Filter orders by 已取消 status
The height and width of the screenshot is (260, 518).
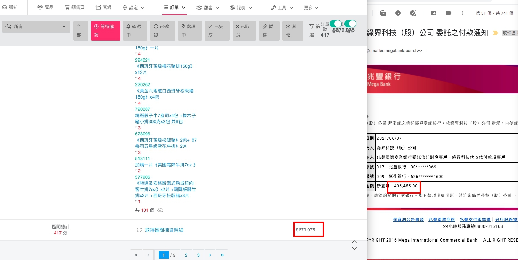(244, 31)
